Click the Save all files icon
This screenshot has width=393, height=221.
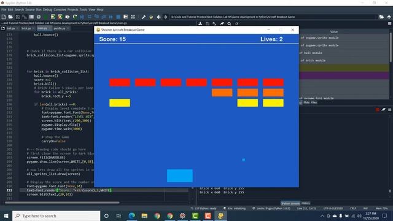coord(25,17)
